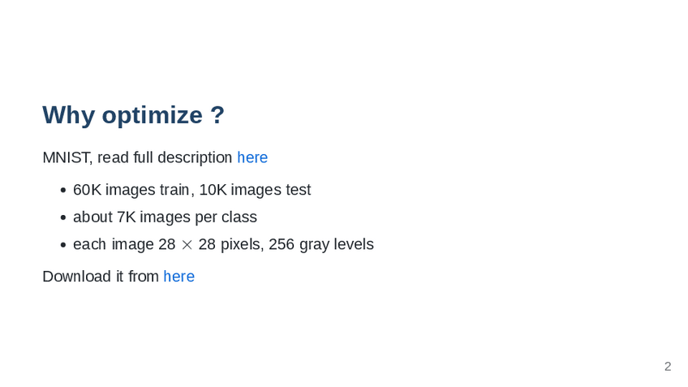Click the word "optimize" in the heading
688x387 pixels.
click(152, 115)
